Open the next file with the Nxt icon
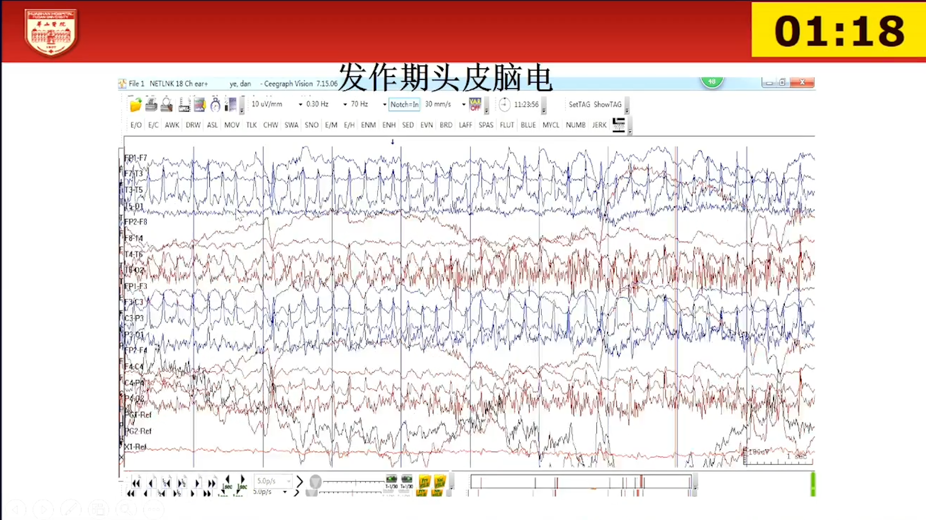 coord(439,481)
